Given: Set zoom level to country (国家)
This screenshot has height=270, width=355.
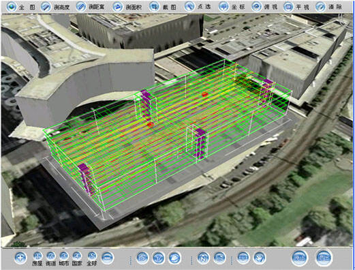Looking at the screenshot, I should [x=77, y=256].
